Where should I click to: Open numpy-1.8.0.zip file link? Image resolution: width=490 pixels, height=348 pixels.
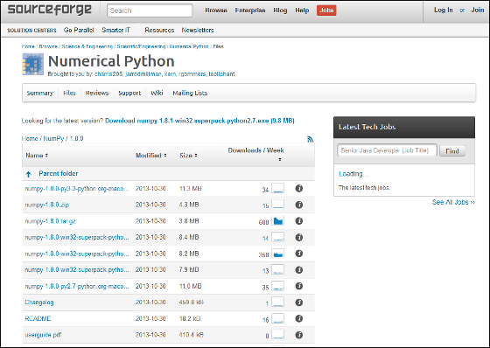tap(47, 205)
